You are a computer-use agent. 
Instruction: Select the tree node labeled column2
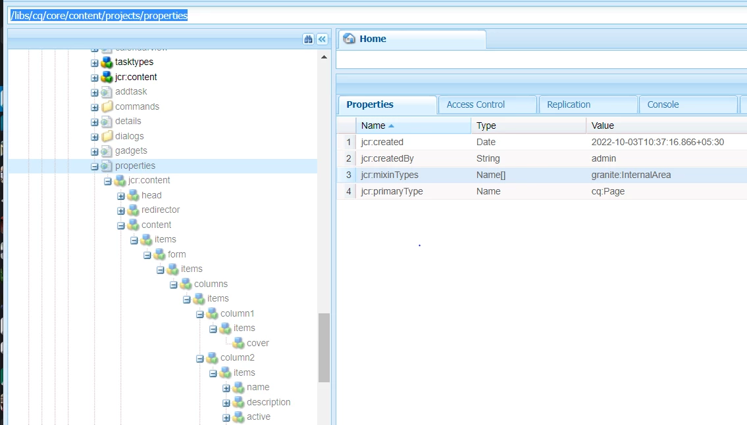click(x=237, y=357)
